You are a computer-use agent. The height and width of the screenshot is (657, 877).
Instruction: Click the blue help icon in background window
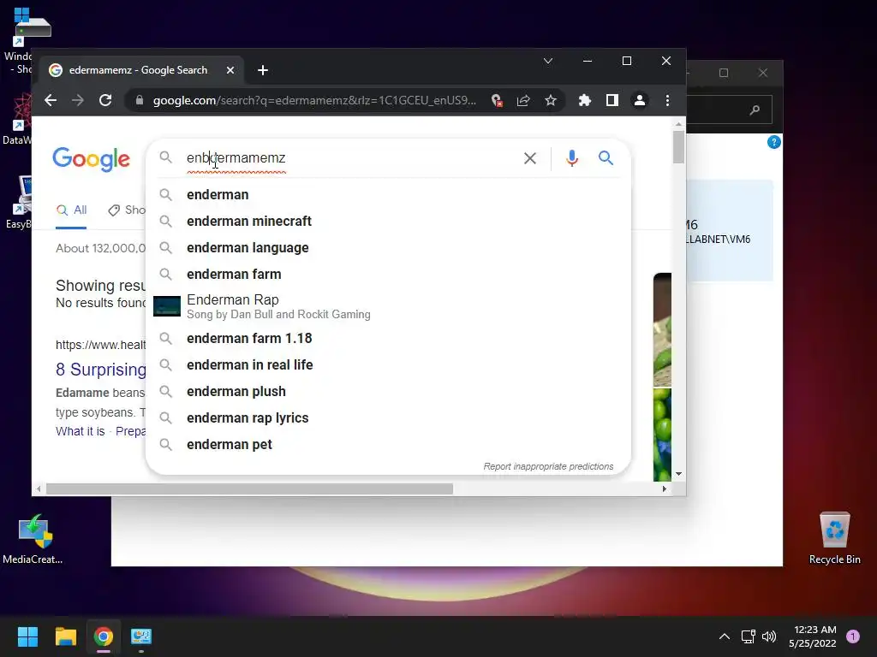click(774, 142)
